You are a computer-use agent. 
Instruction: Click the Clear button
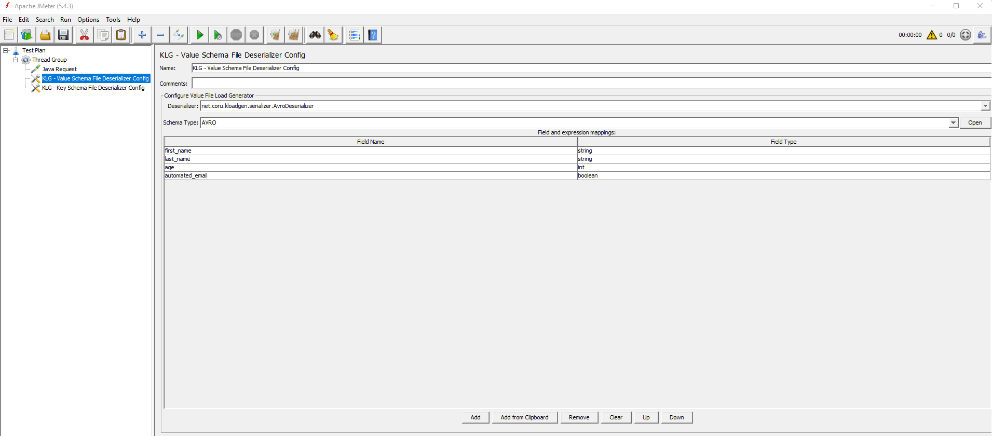tap(616, 417)
